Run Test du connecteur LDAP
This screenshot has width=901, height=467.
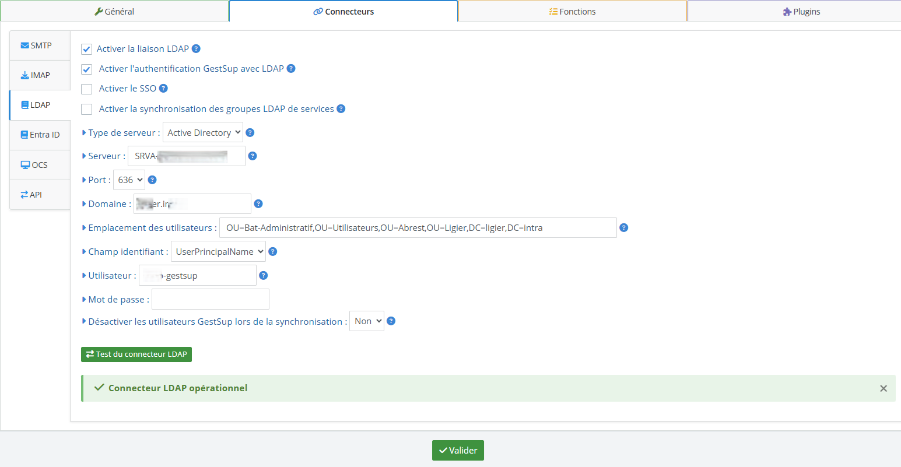click(x=136, y=354)
